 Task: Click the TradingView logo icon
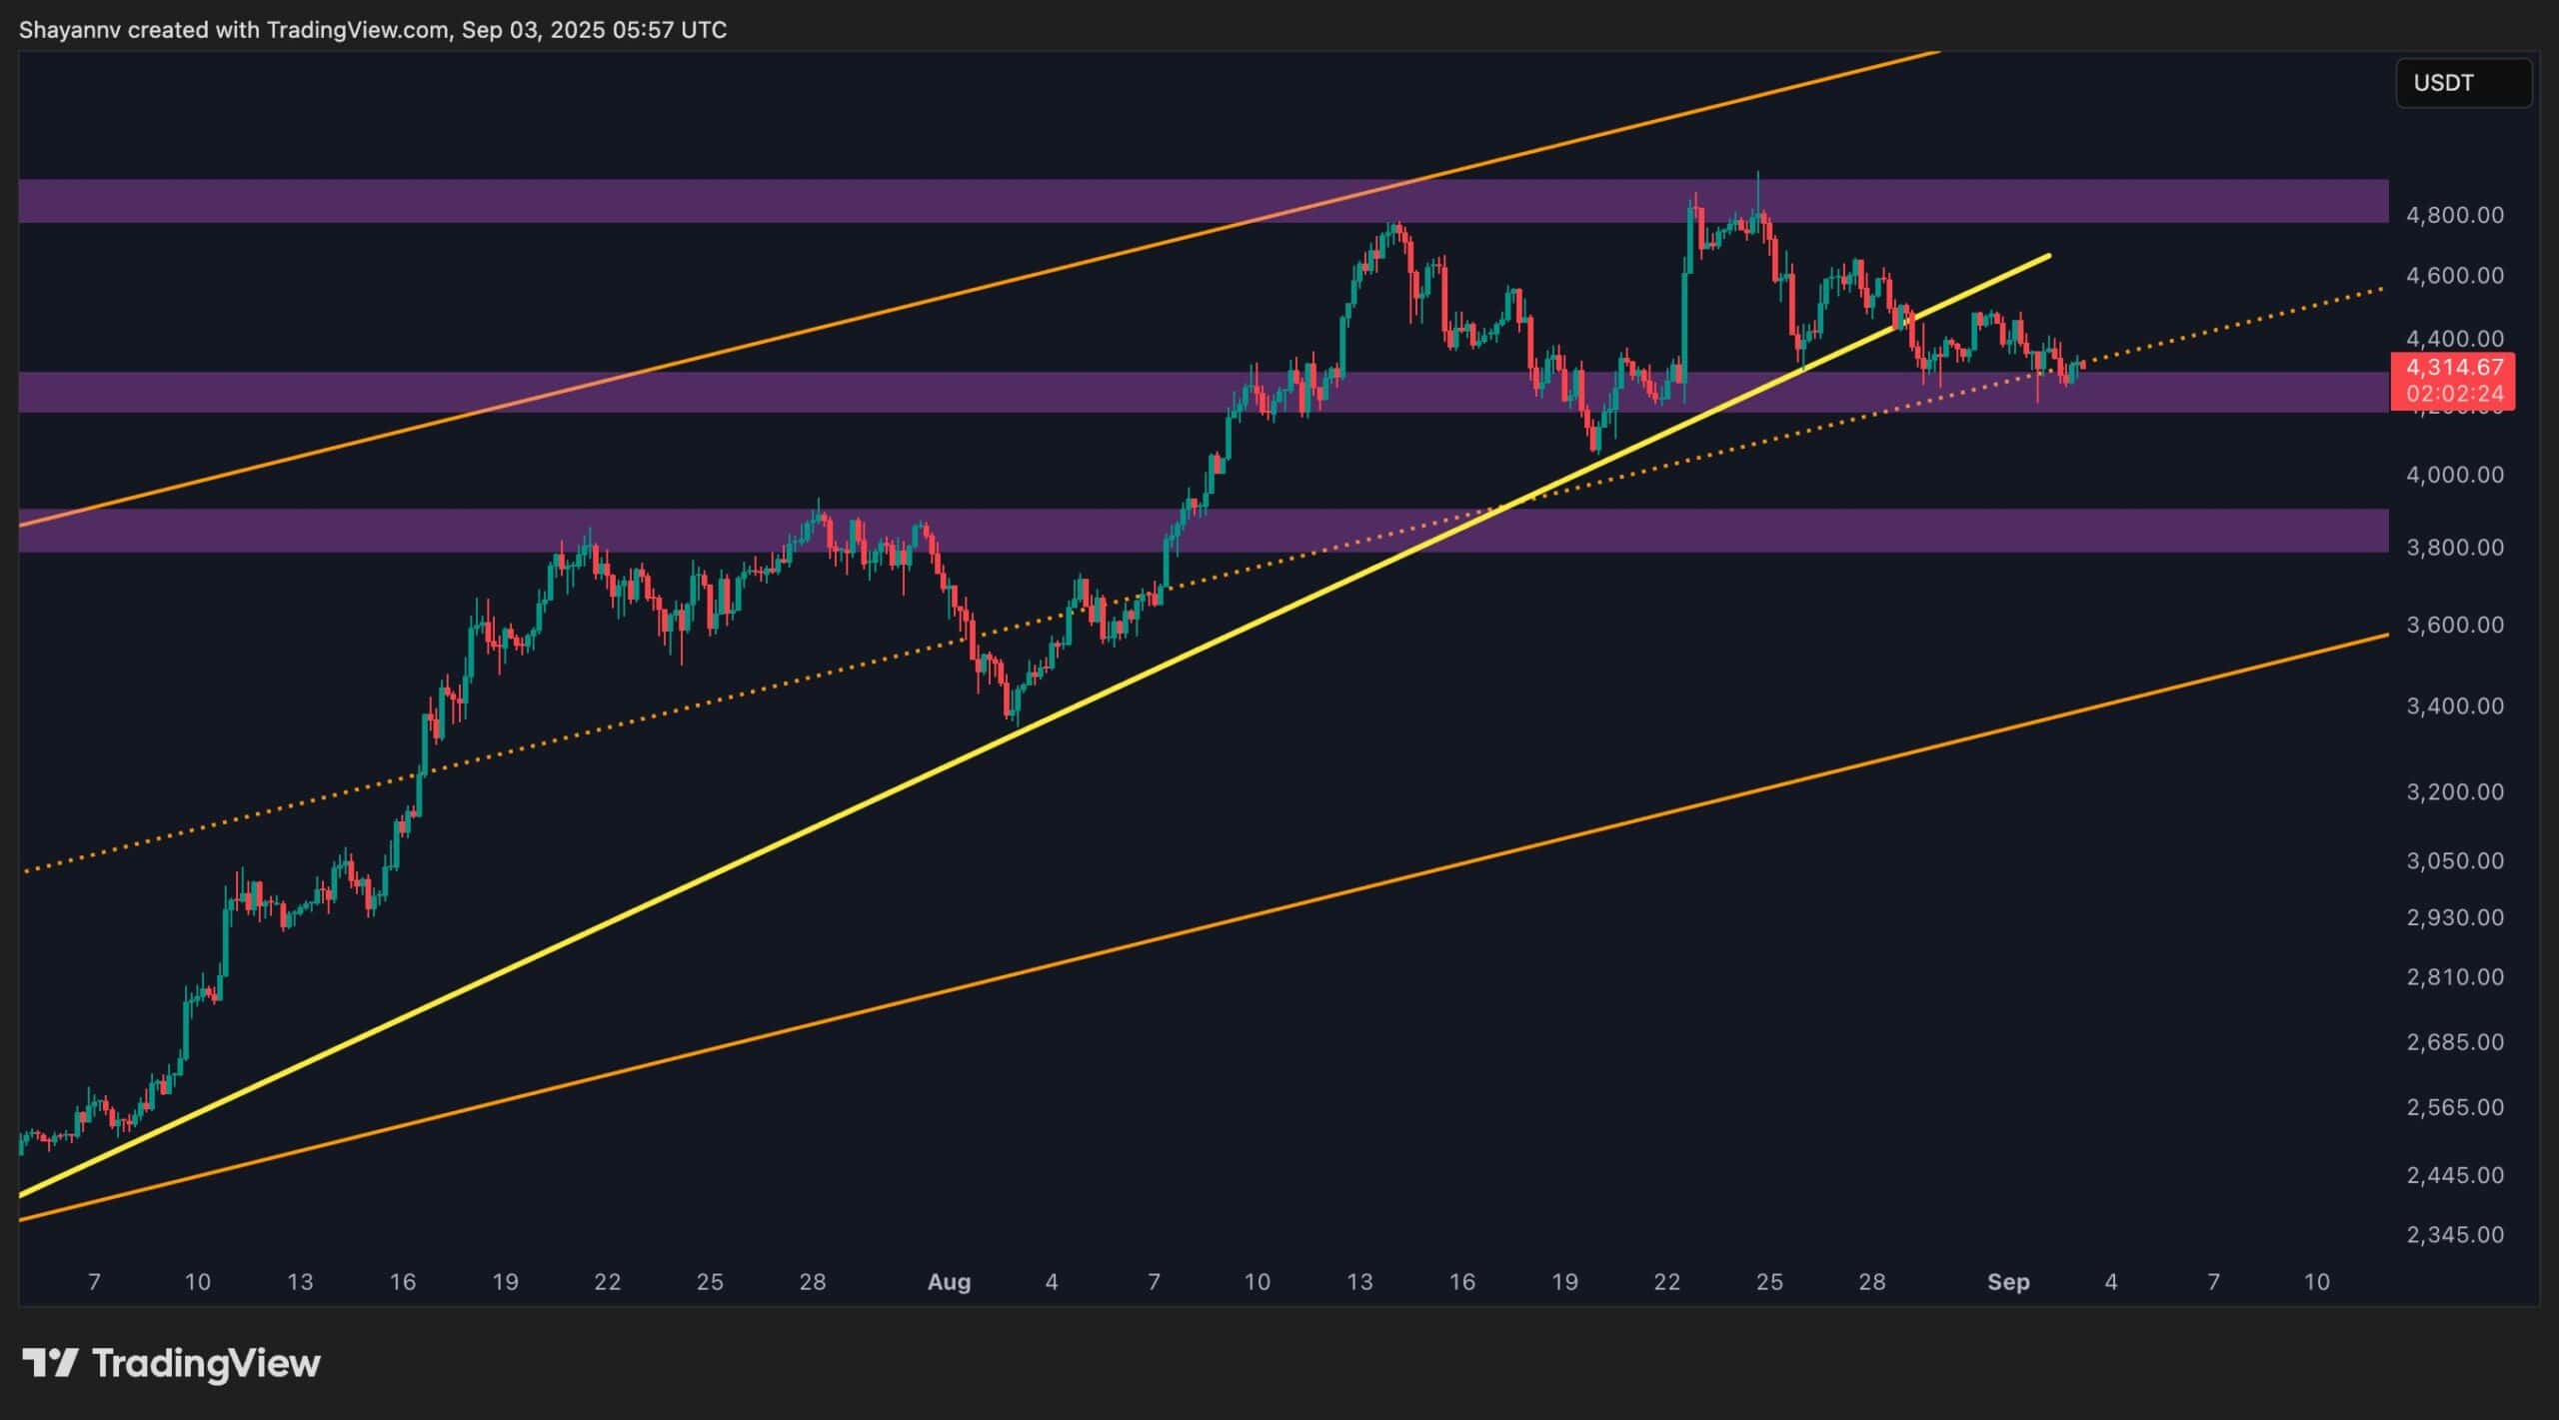click(x=50, y=1363)
